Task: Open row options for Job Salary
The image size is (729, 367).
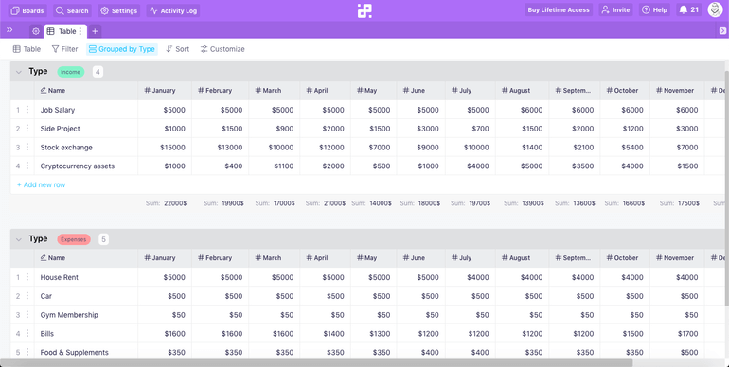Action: (27, 109)
